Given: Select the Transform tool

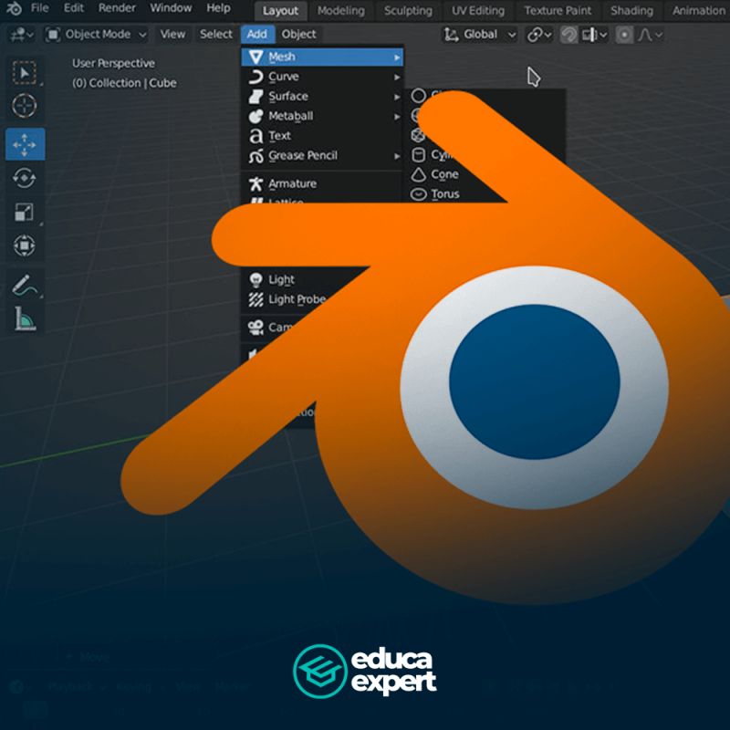Looking at the screenshot, I should [x=25, y=246].
